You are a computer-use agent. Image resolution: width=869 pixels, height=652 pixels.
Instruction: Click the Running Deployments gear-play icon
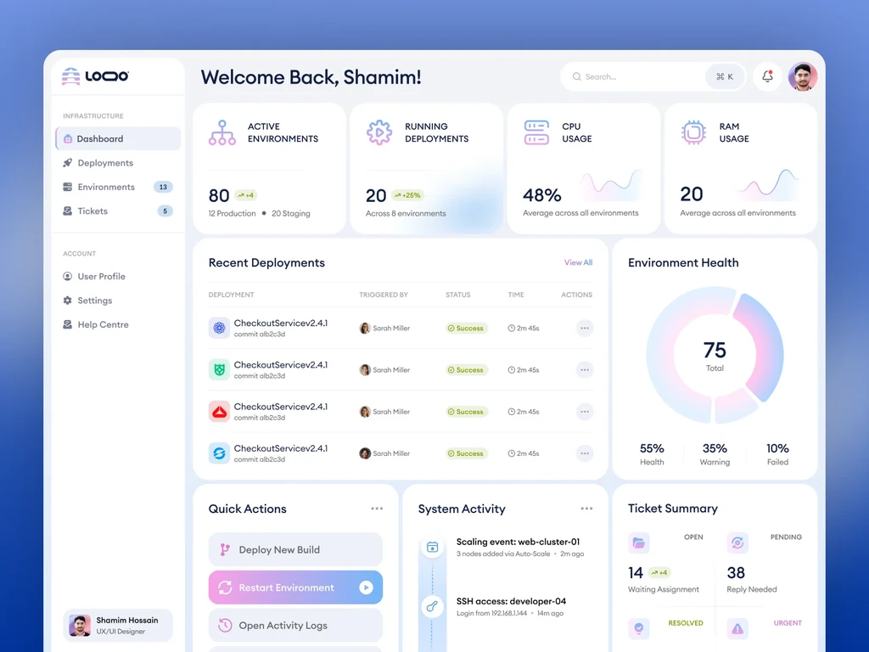[x=379, y=132]
